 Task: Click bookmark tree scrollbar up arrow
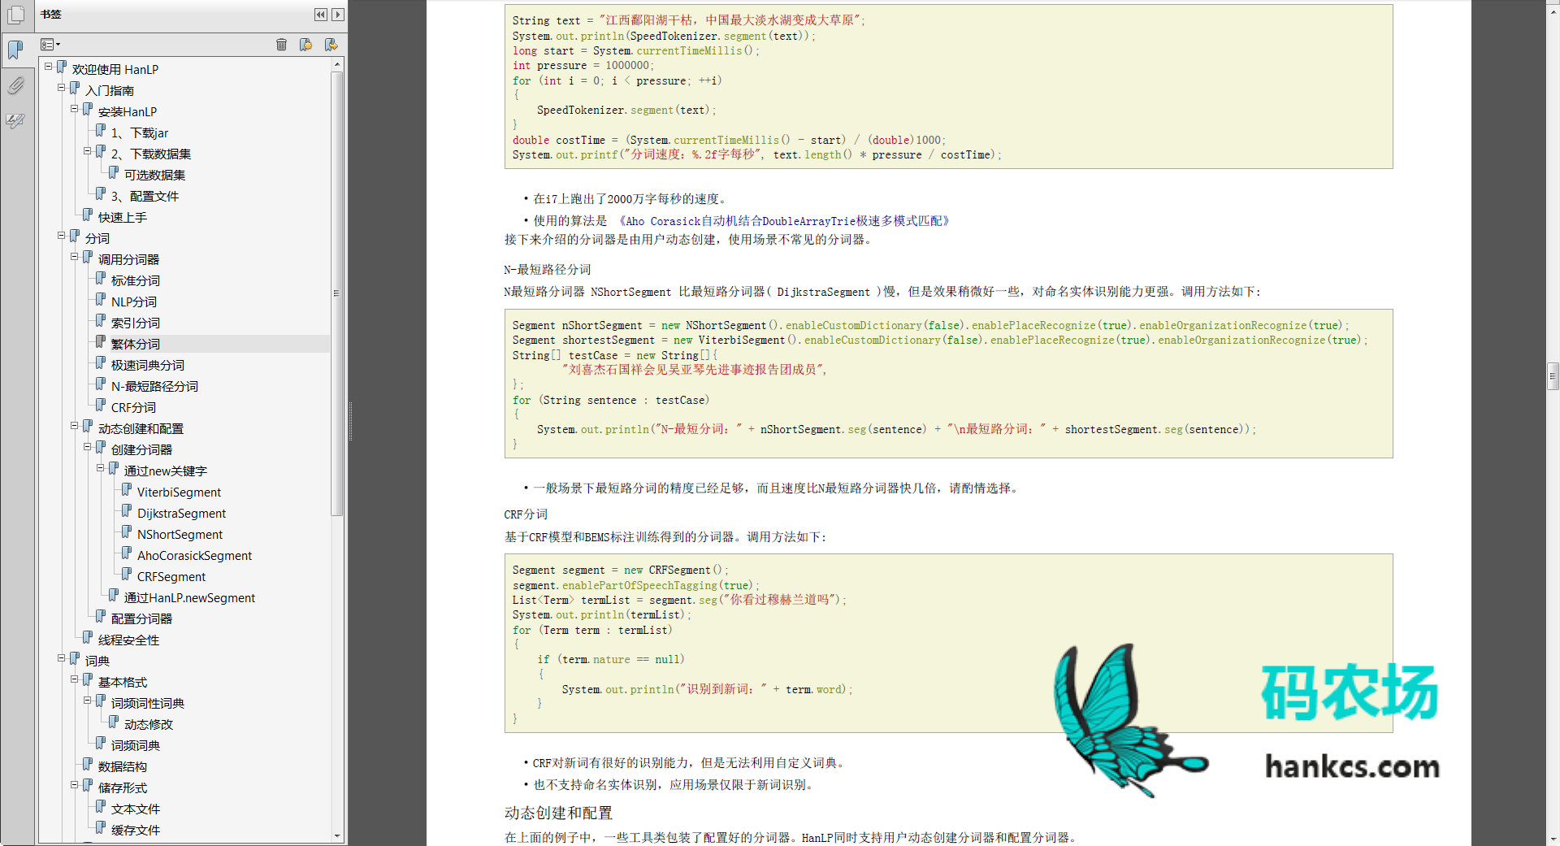[x=337, y=63]
